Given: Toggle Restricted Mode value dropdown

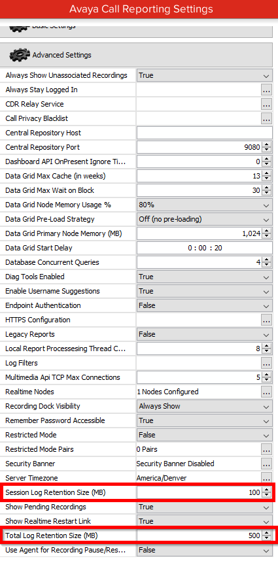Looking at the screenshot, I should [204, 435].
